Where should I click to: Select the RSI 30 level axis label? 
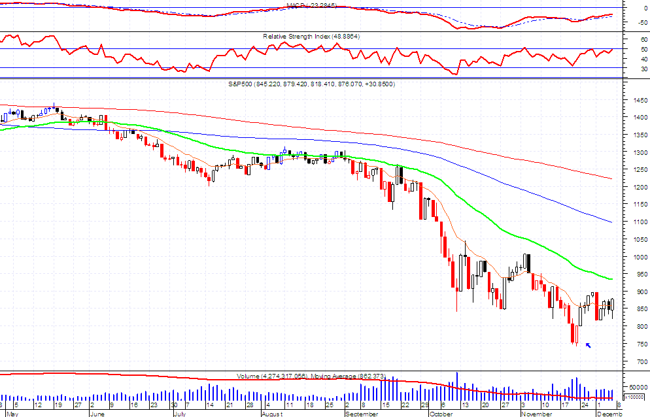point(643,69)
